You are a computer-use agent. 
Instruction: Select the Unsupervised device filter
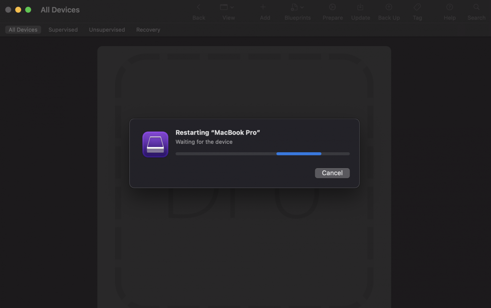tap(107, 29)
